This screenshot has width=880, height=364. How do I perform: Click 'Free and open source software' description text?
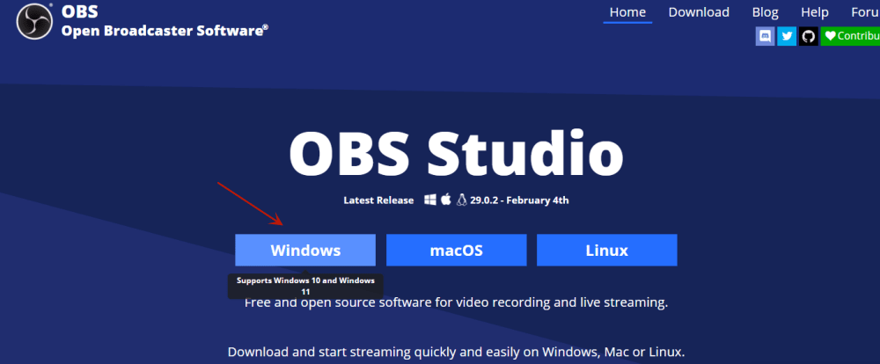click(x=456, y=303)
